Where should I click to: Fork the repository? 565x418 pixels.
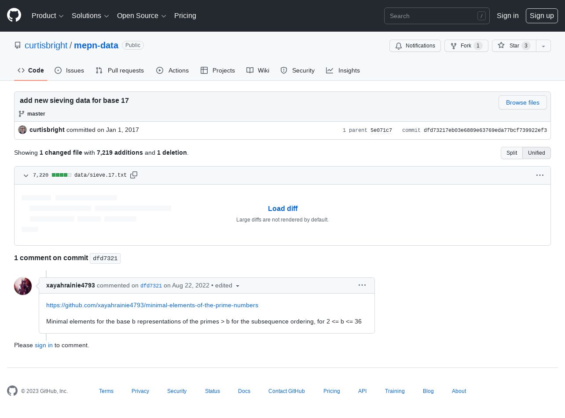(x=466, y=46)
